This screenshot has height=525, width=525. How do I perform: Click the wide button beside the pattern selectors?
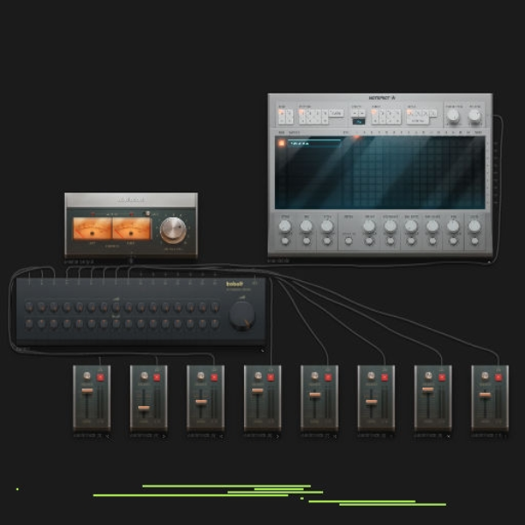click(x=337, y=113)
